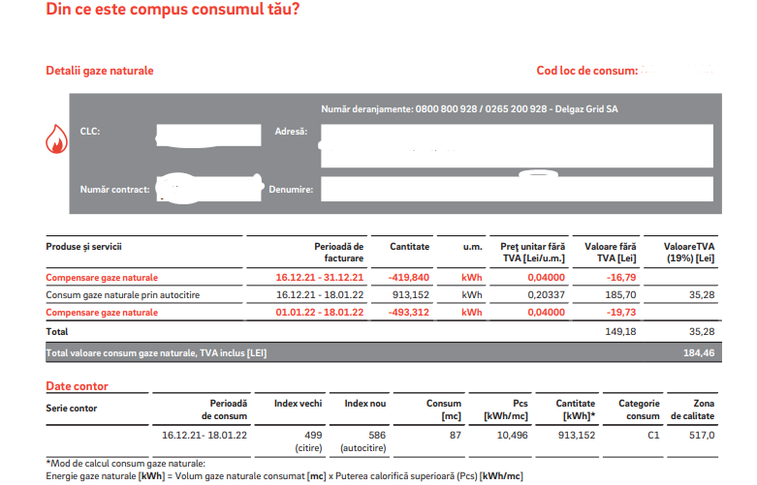Click the red flame gas icon

(x=56, y=138)
